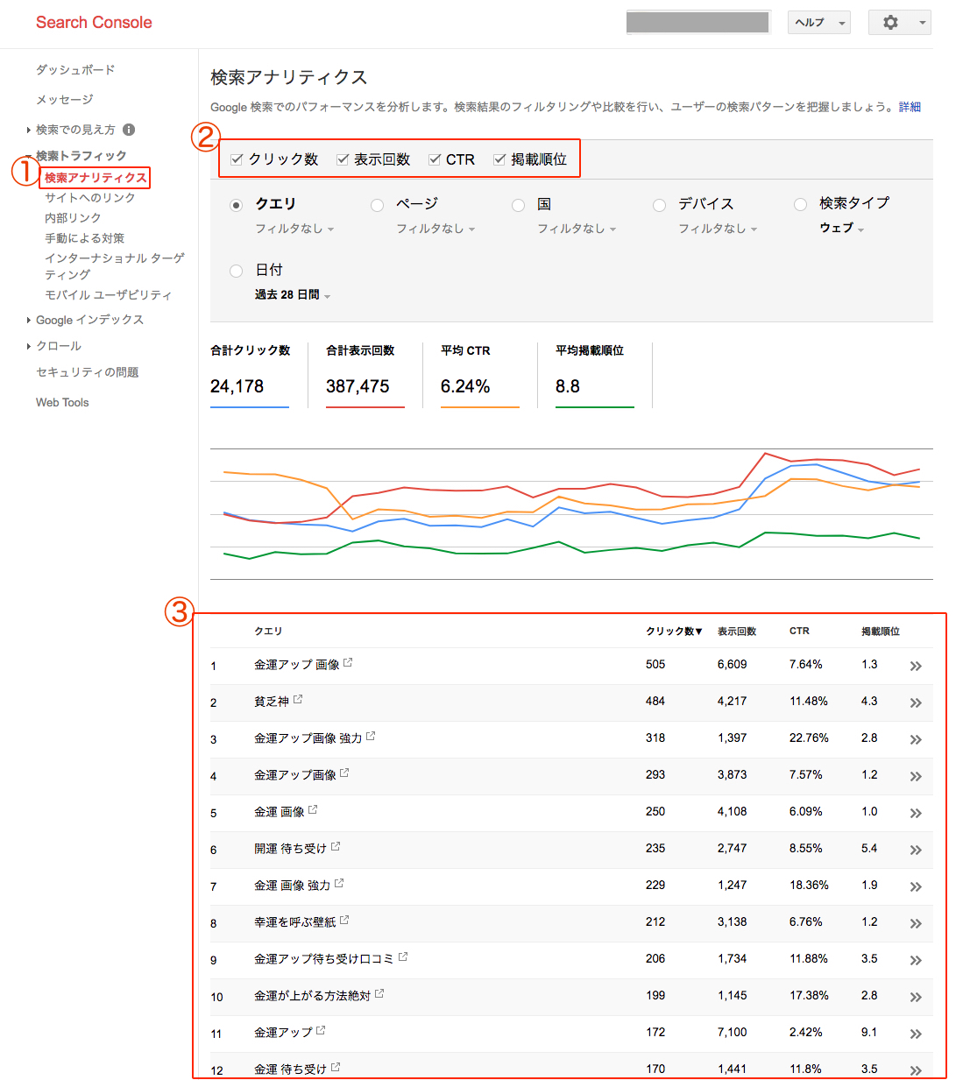Click double-arrow for row 9 金運アップ待ち受け口コミ

(916, 960)
